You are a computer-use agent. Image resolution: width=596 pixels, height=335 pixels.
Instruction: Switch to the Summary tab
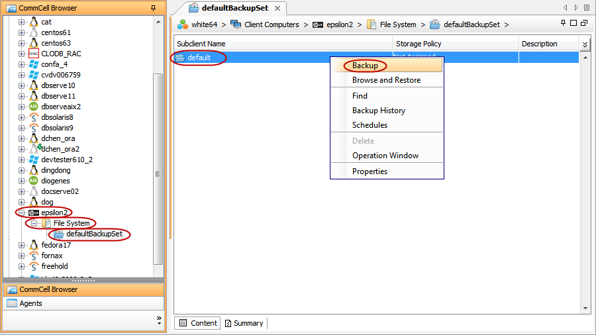tap(244, 323)
